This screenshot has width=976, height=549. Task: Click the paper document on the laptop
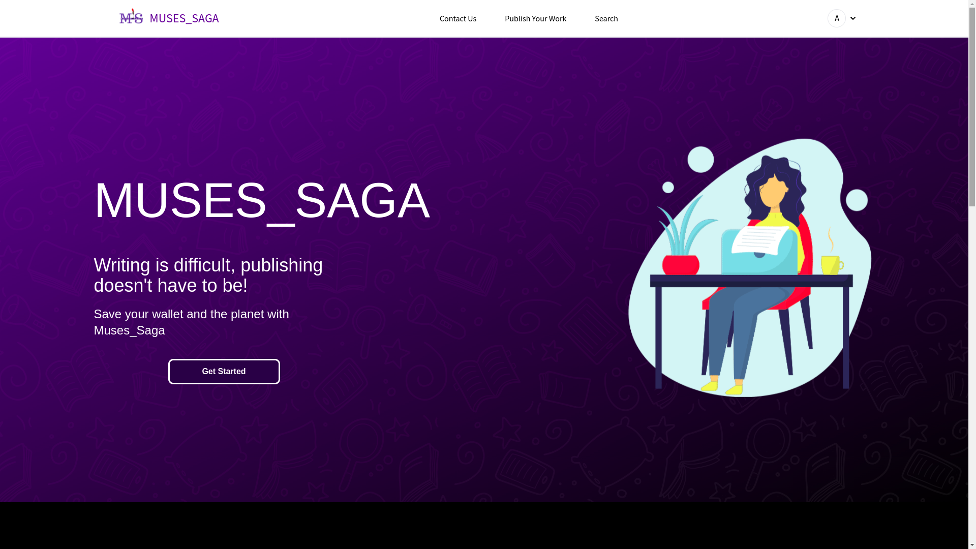(761, 240)
